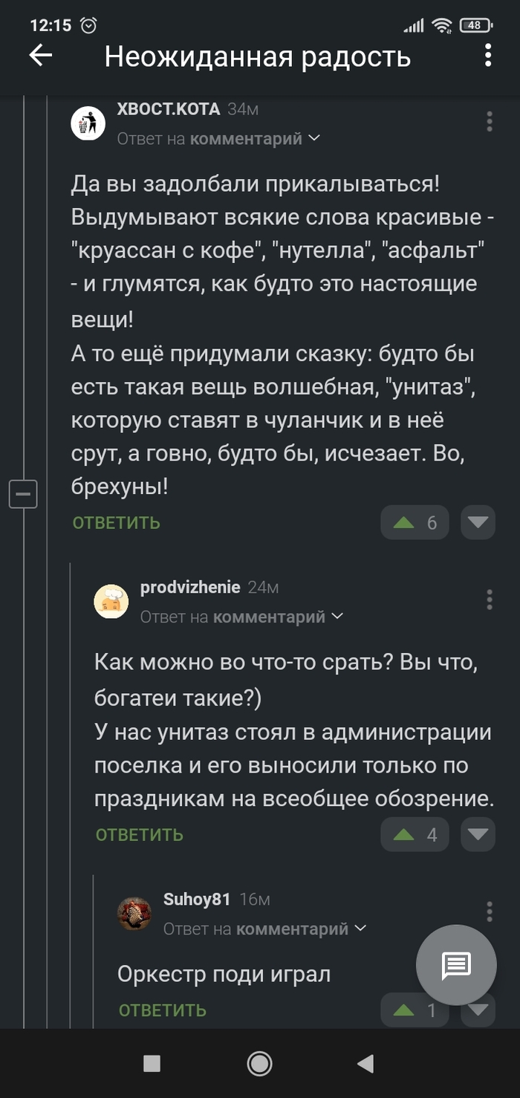Collapse the comment thread with the minus button
The height and width of the screenshot is (1098, 520).
[23, 494]
